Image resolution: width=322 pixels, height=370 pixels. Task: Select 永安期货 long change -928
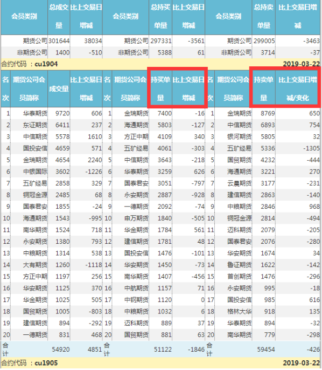[198, 195]
